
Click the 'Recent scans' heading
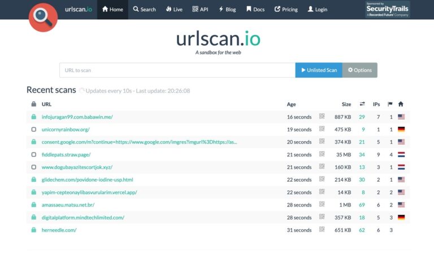tap(51, 90)
